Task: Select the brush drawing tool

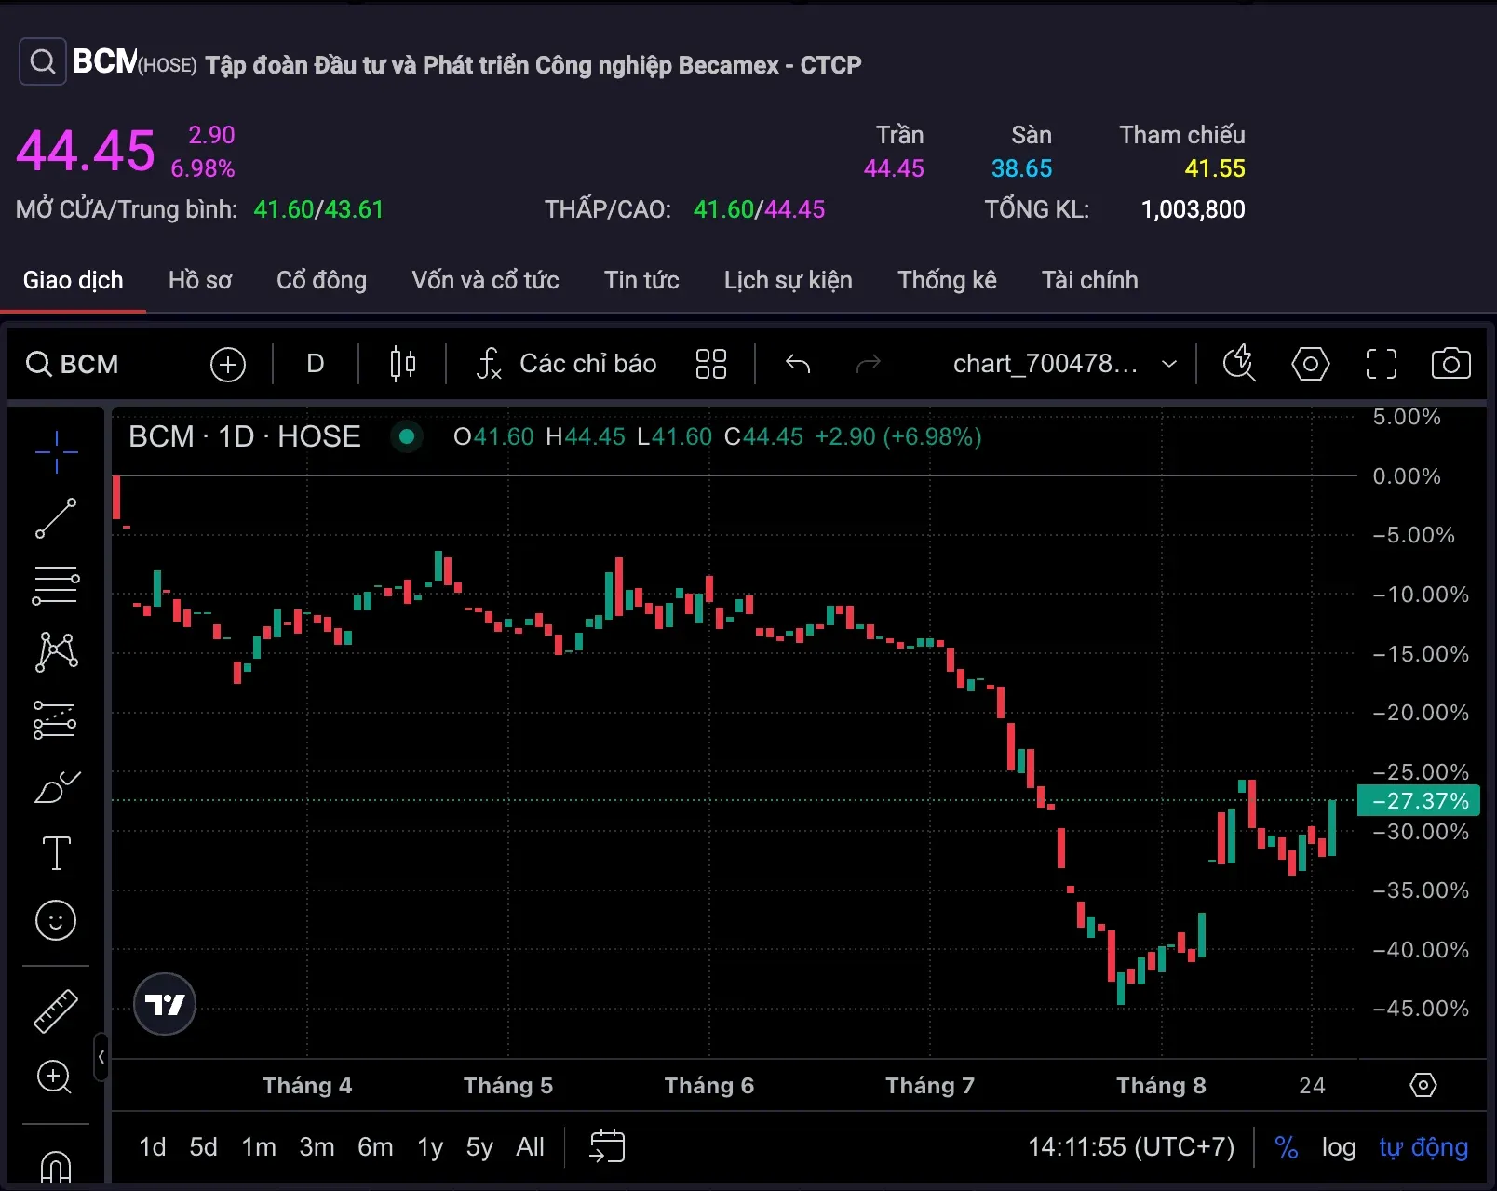Action: point(56,787)
